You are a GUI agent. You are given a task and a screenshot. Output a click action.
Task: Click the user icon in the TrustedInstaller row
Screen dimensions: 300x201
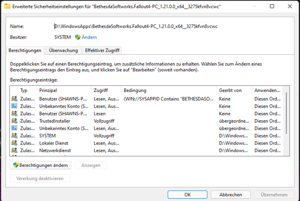14,121
